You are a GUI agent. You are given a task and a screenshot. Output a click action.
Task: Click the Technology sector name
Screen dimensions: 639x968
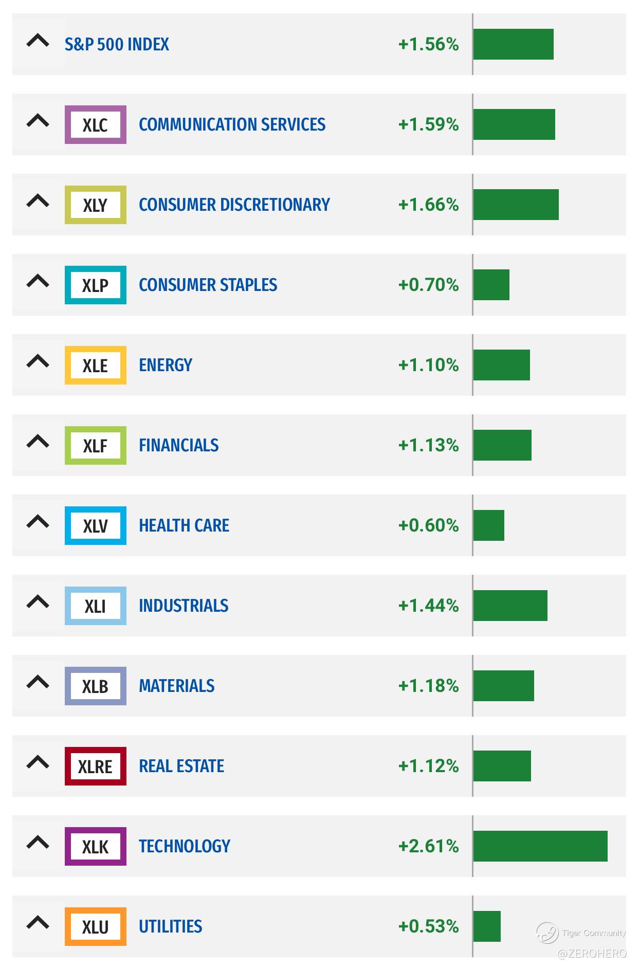(x=185, y=846)
